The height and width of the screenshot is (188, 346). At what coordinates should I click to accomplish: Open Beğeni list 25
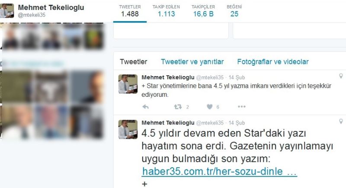point(234,11)
